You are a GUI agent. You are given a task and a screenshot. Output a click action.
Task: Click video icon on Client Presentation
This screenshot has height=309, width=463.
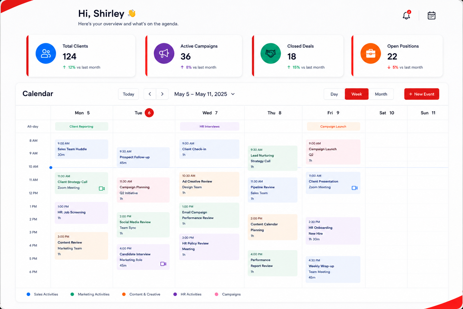(x=355, y=188)
